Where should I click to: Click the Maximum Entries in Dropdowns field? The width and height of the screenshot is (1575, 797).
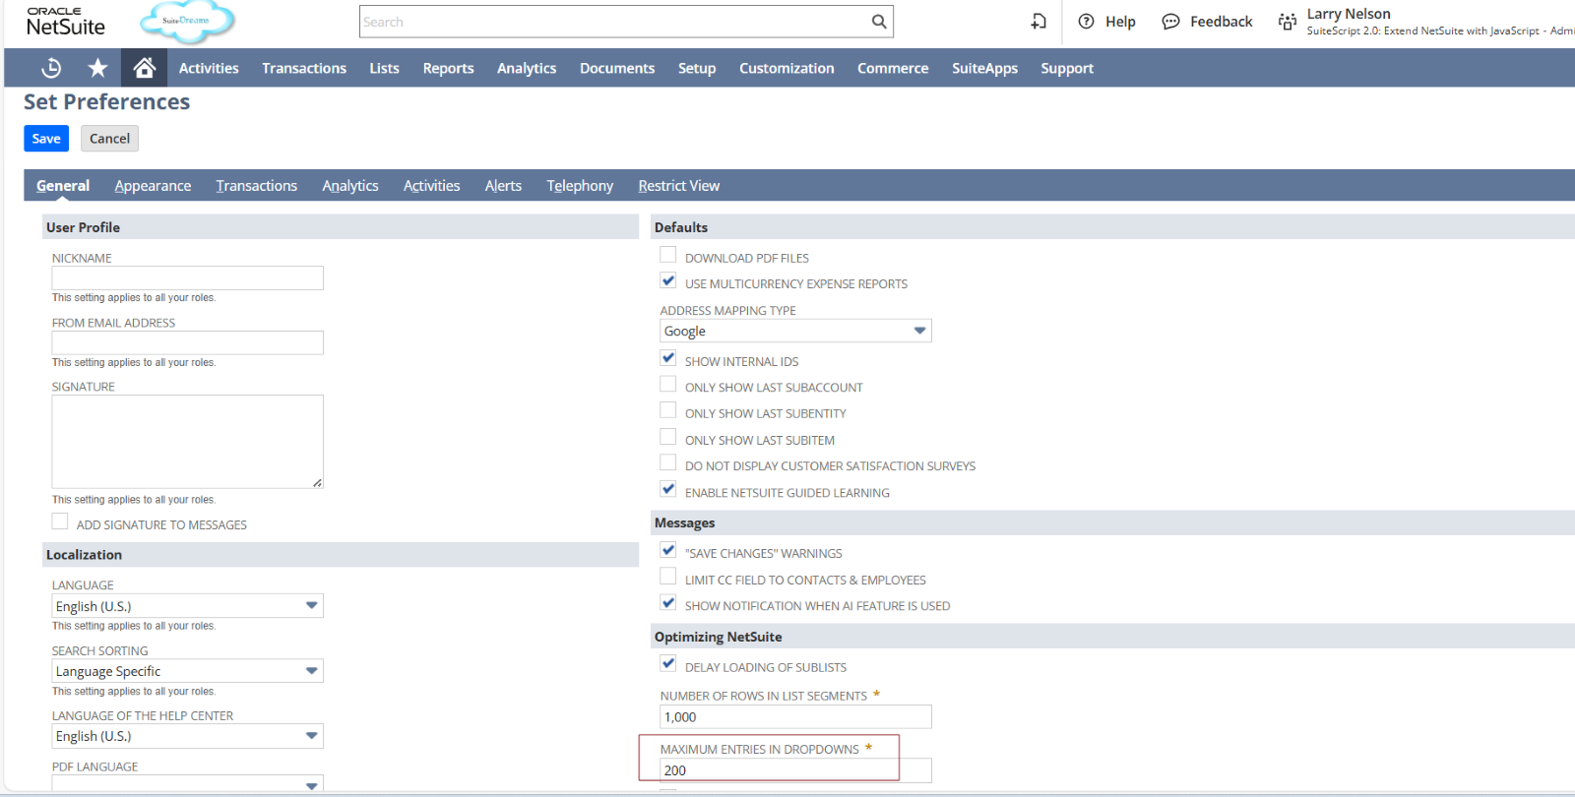tap(794, 770)
